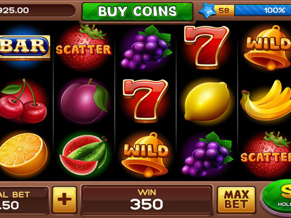Select the plum symbol
This screenshot has width=291, height=218.
[x=84, y=101]
